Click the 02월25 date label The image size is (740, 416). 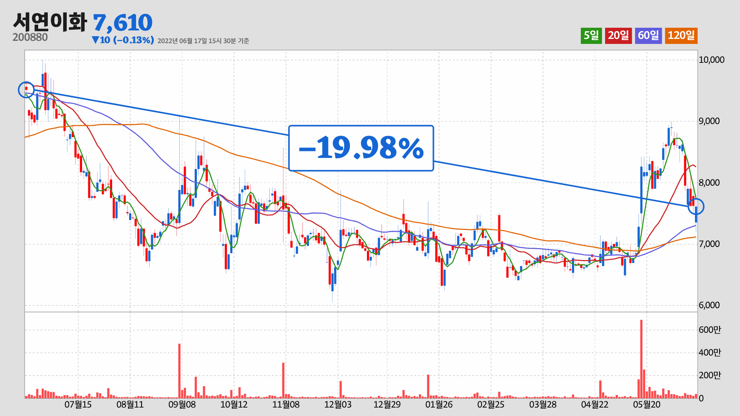tap(491, 404)
